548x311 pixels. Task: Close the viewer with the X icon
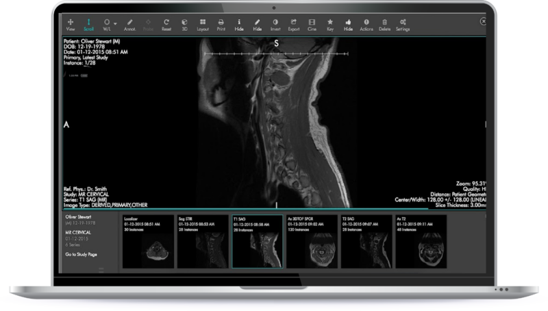[484, 21]
